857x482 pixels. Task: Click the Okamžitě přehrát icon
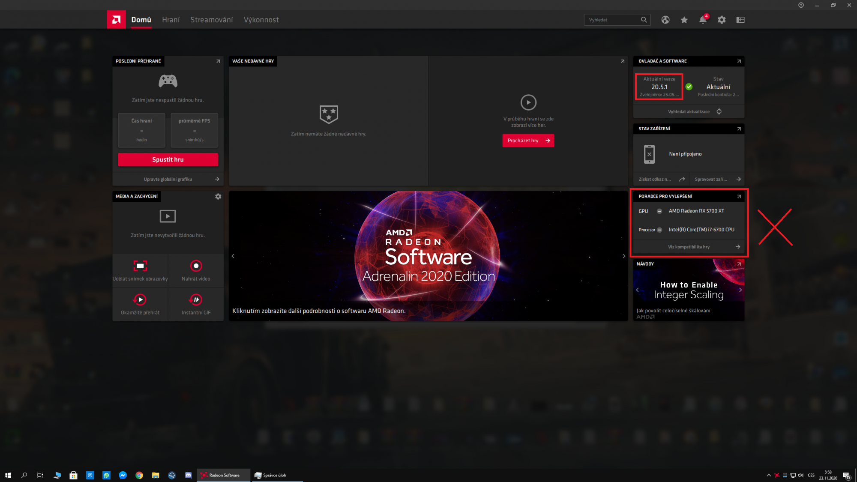pyautogui.click(x=140, y=299)
